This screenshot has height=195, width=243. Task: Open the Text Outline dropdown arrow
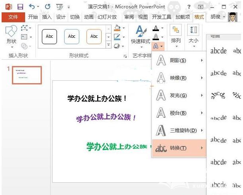pyautogui.click(x=162, y=37)
